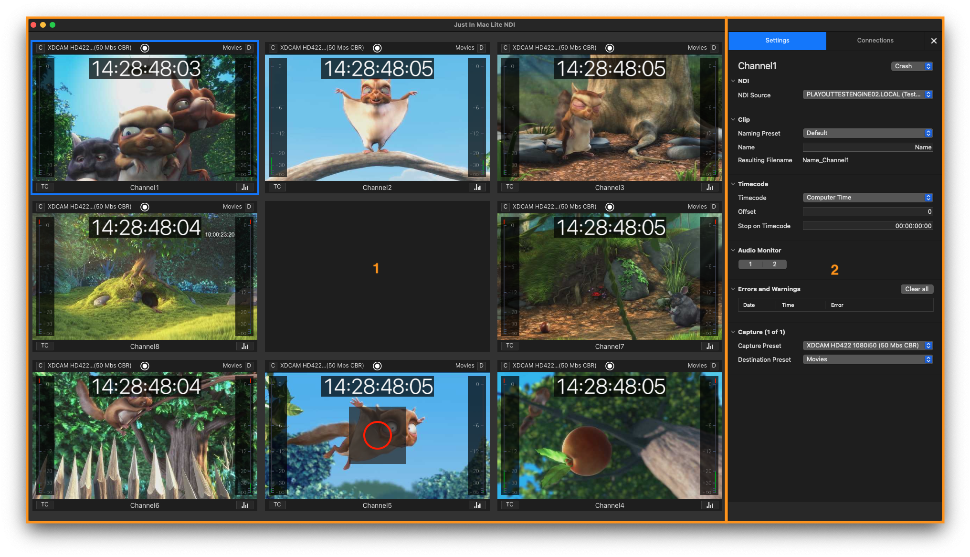This screenshot has width=970, height=557.
Task: Click the record icon for Channel5
Action: point(377,366)
